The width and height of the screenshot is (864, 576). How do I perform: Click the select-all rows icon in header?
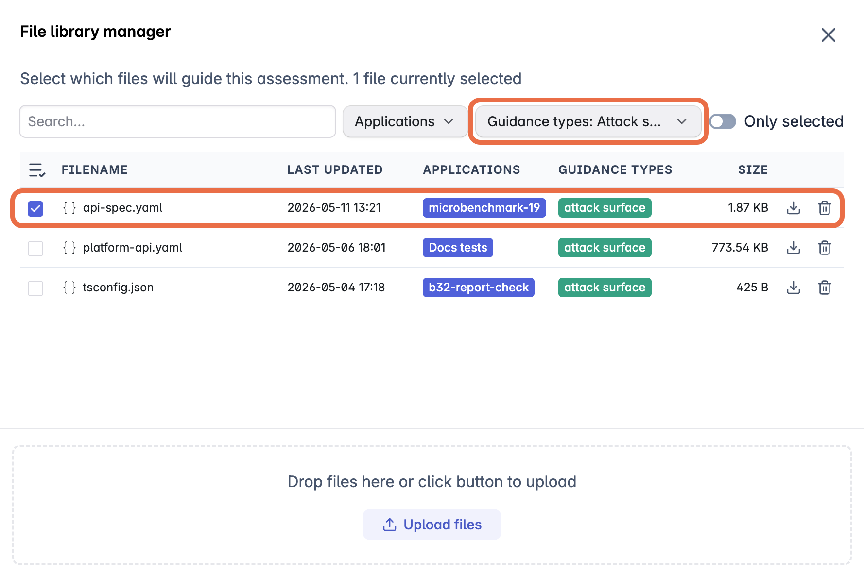(37, 170)
